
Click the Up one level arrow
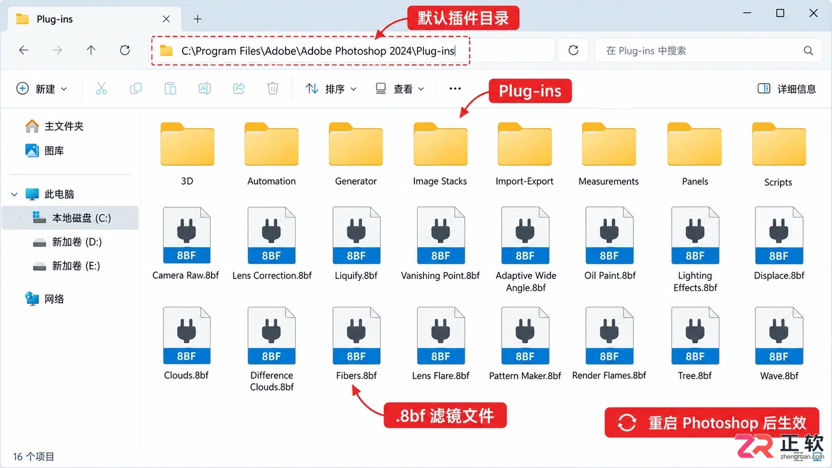coord(91,50)
